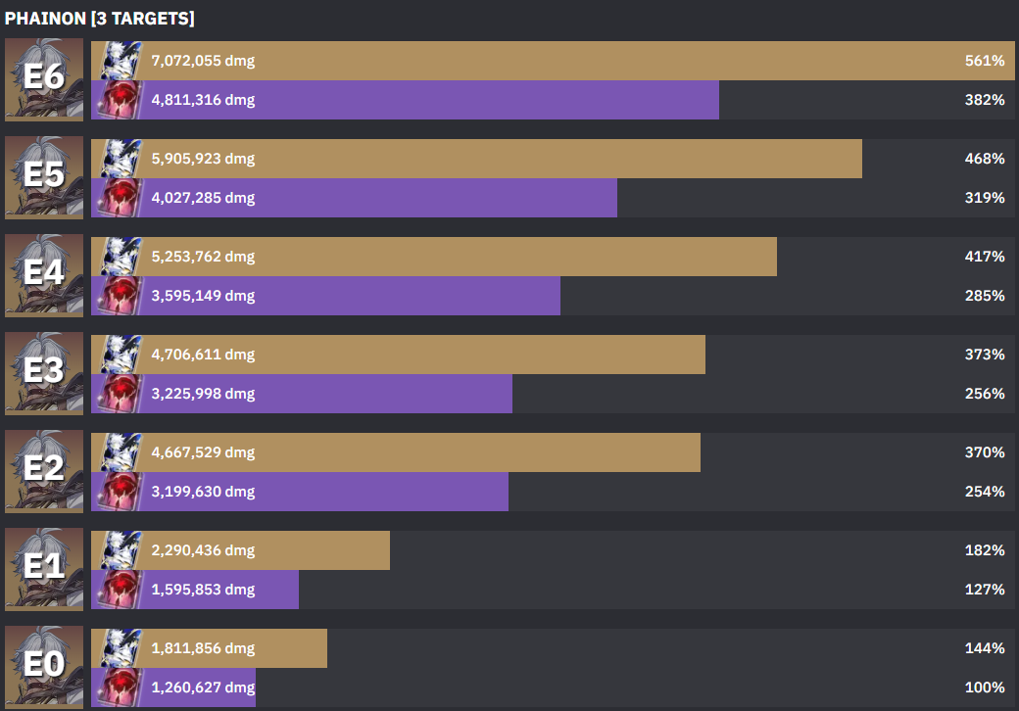Click the E4 Phainon portrait thumbnail
The height and width of the screenshot is (711, 1019).
[x=44, y=276]
